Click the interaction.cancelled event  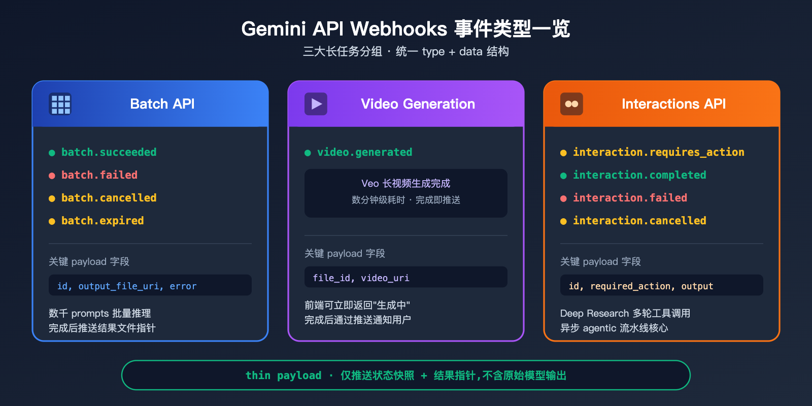click(639, 221)
